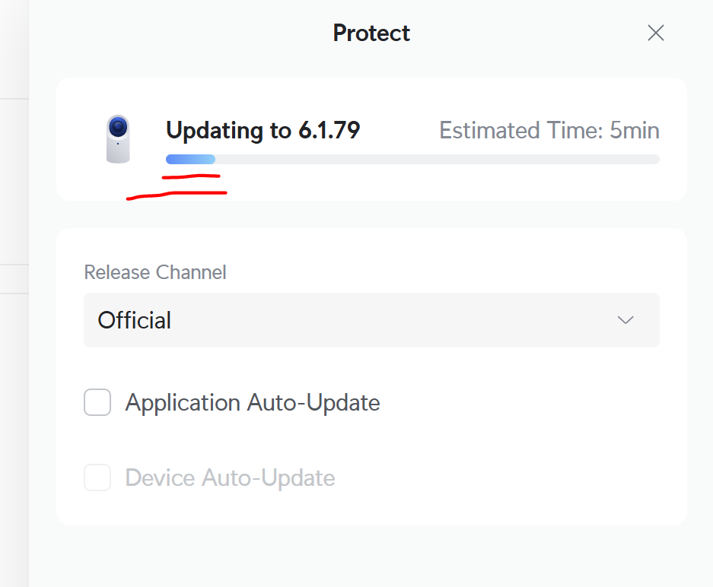
Task: Click the Release Channel label
Action: pos(155,272)
